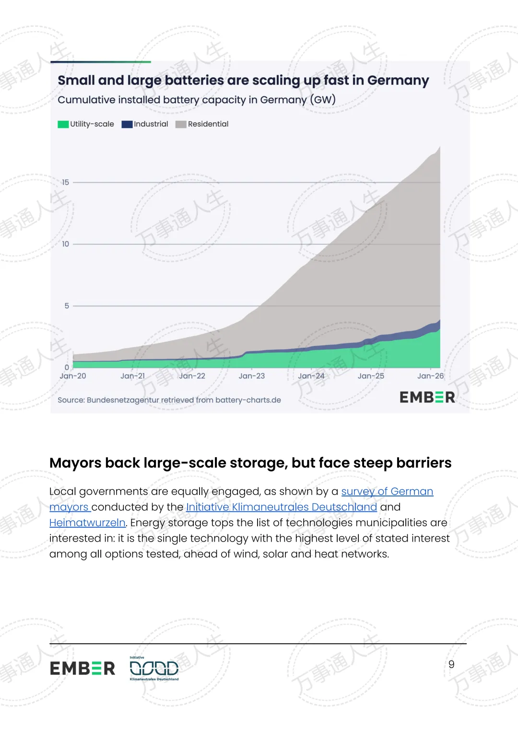Click the 15 GW gridline label
This screenshot has width=518, height=732.
66,182
